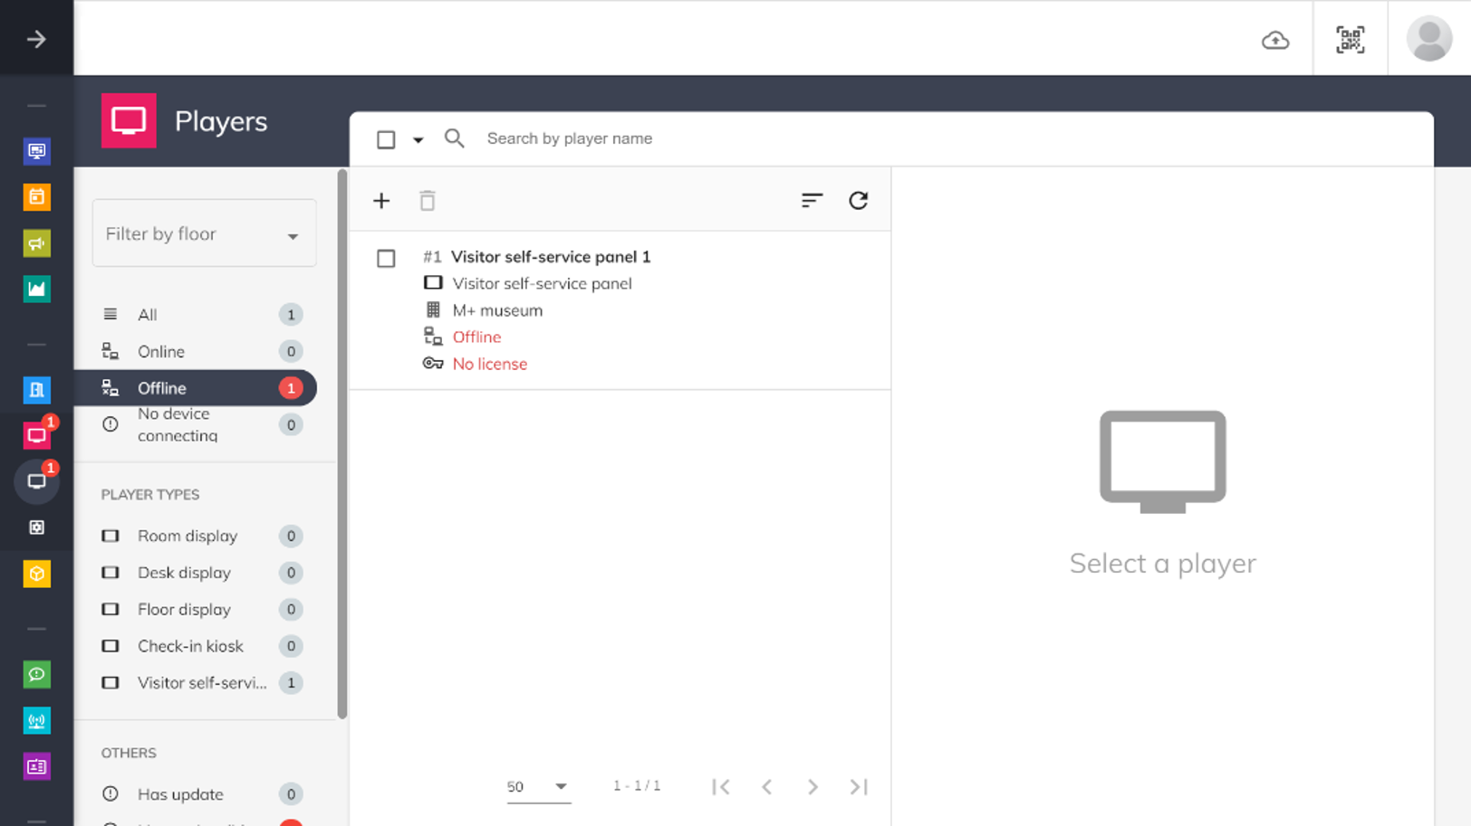The image size is (1471, 826).
Task: Expand sidebar with the arrow icon
Action: (x=36, y=39)
